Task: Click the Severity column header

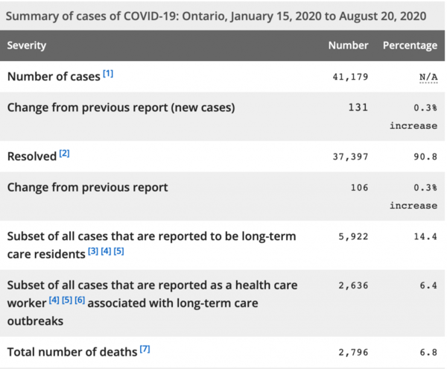Action: [27, 45]
